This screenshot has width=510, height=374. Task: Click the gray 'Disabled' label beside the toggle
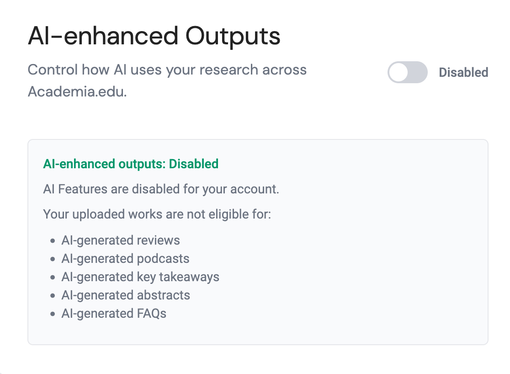click(463, 73)
